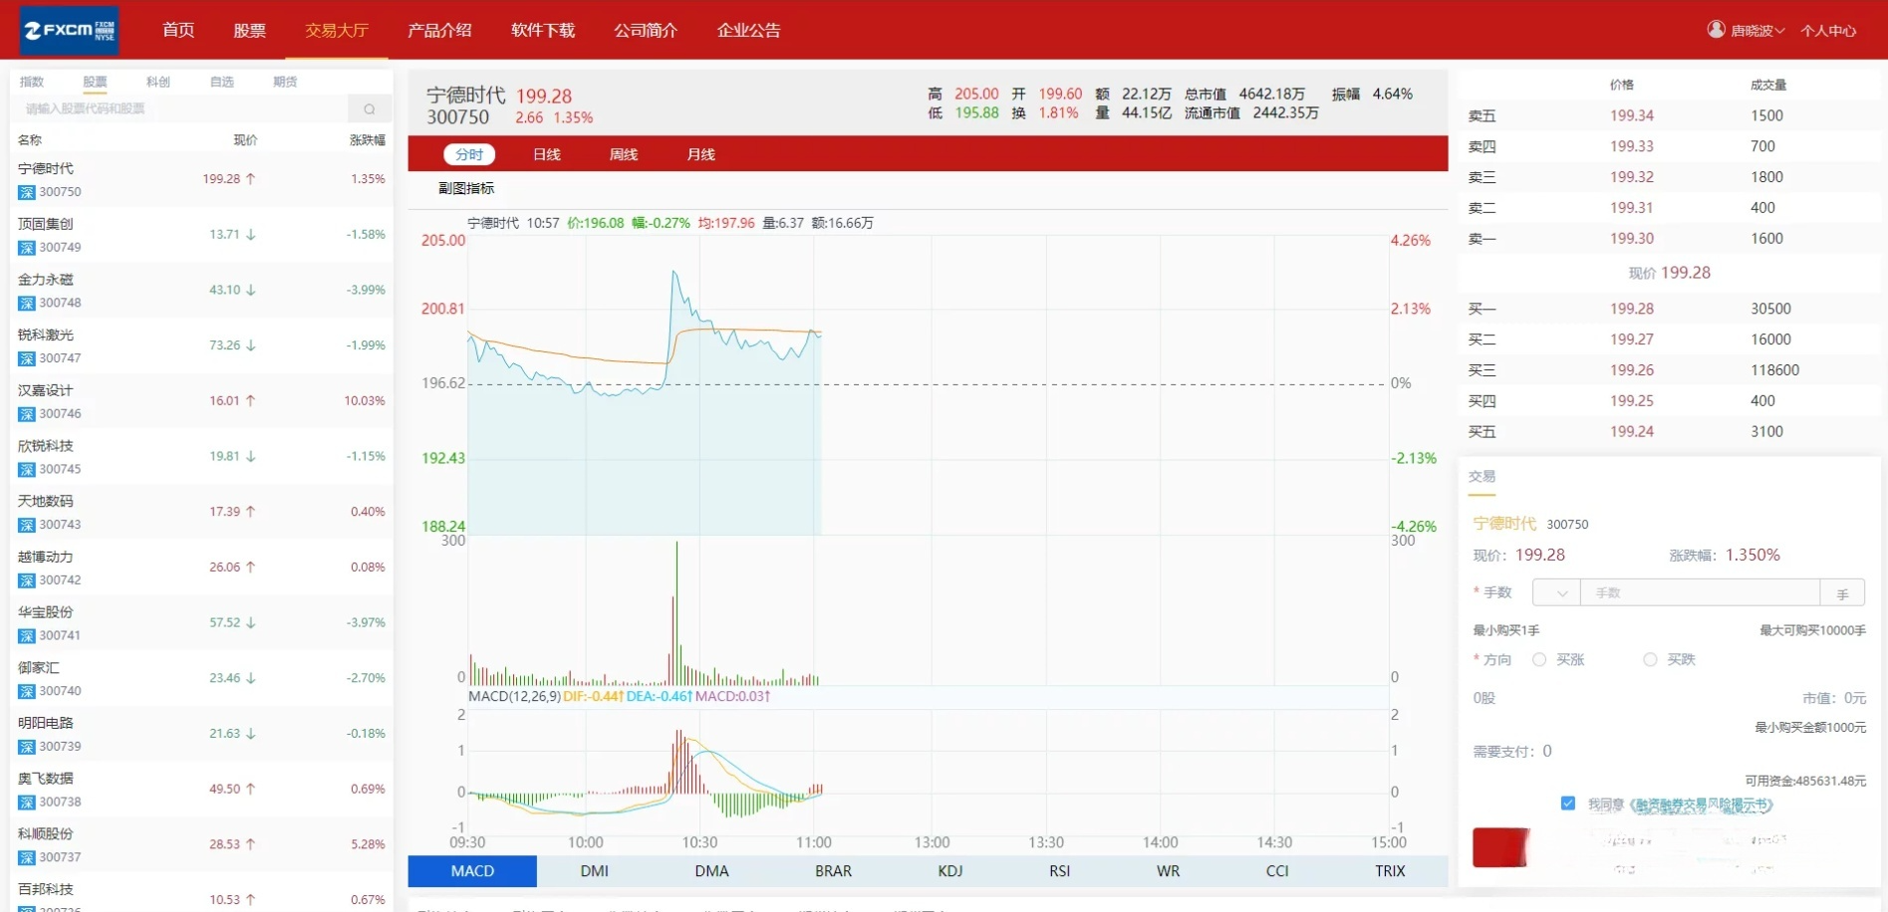Open the 自选 watchlist tab
Viewport: 1888px width, 912px height.
tap(220, 82)
